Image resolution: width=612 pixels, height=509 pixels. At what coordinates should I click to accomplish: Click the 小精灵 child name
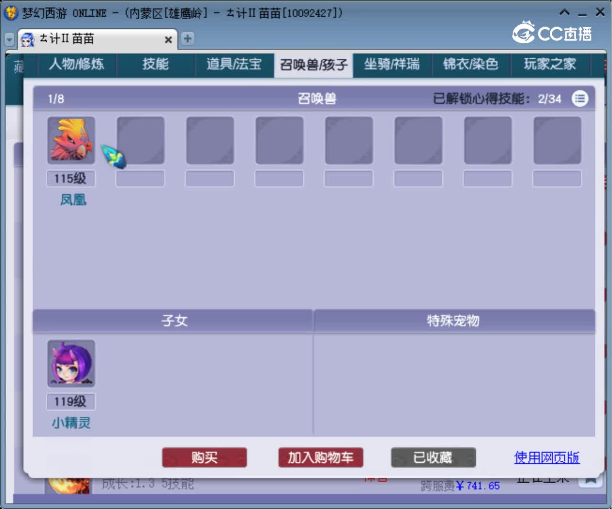click(x=71, y=423)
